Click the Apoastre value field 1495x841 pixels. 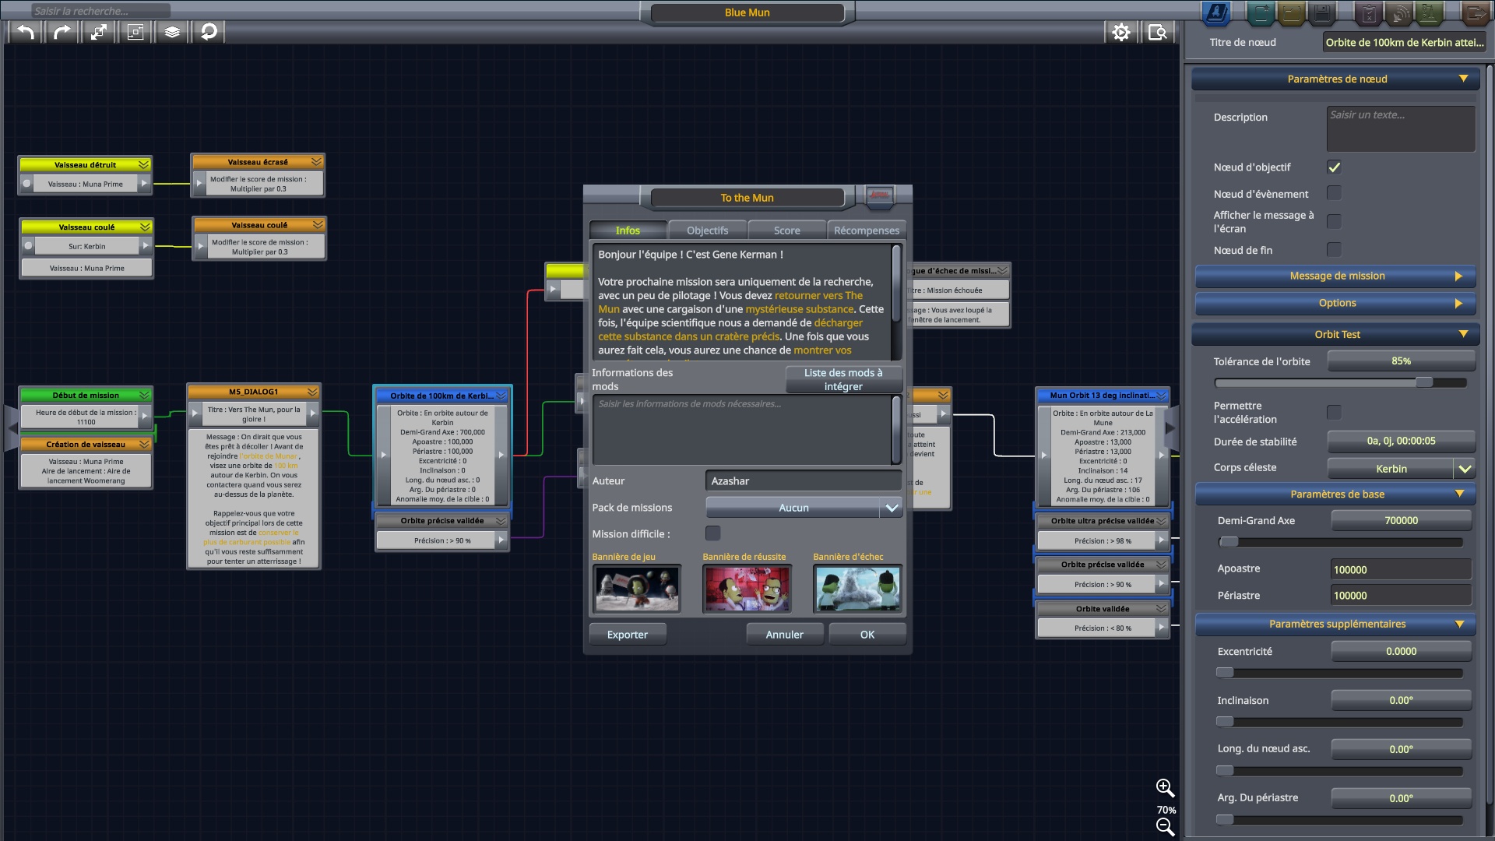(1402, 570)
